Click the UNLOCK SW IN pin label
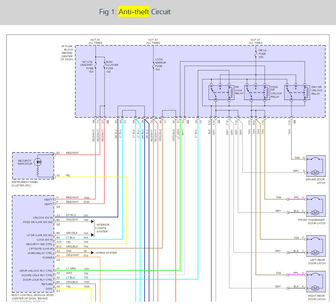Viewport: 336px width, 308px height. pyautogui.click(x=43, y=217)
